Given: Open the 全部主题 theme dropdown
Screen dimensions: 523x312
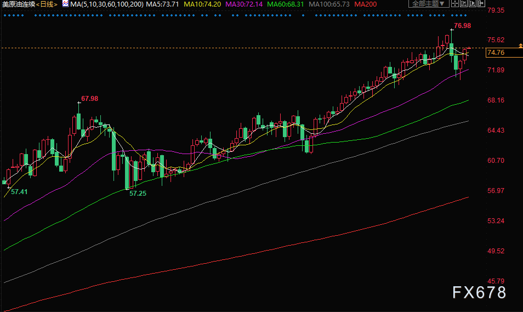Looking at the screenshot, I should [429, 4].
